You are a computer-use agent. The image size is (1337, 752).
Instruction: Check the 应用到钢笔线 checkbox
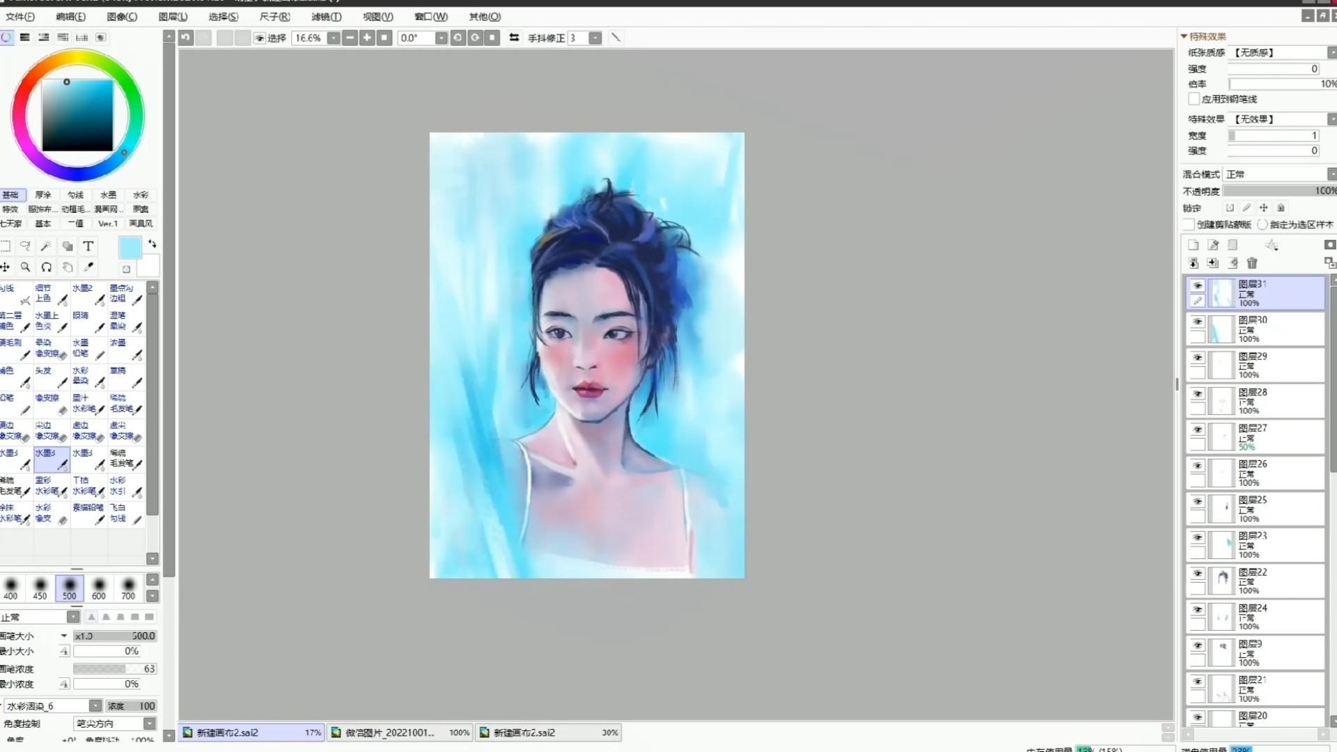point(1194,99)
